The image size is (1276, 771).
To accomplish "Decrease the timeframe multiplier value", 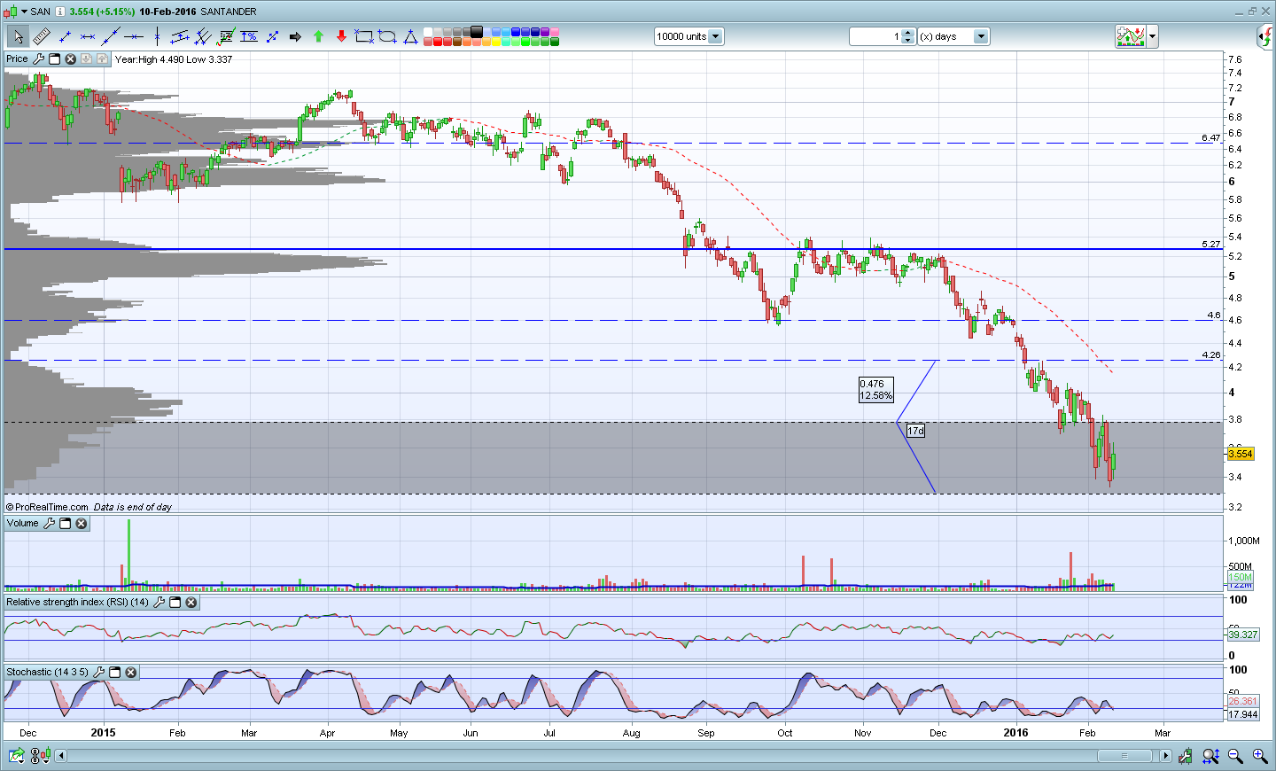I will (908, 41).
